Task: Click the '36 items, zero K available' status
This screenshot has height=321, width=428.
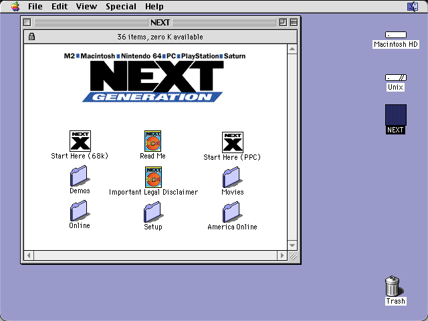Action: coord(160,37)
